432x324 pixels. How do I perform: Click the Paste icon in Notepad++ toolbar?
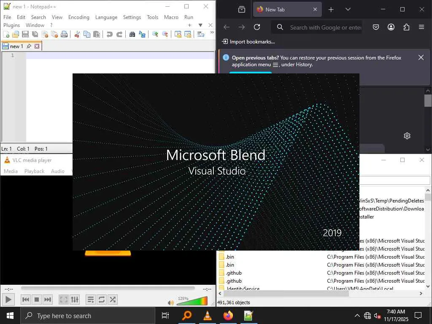[97, 34]
